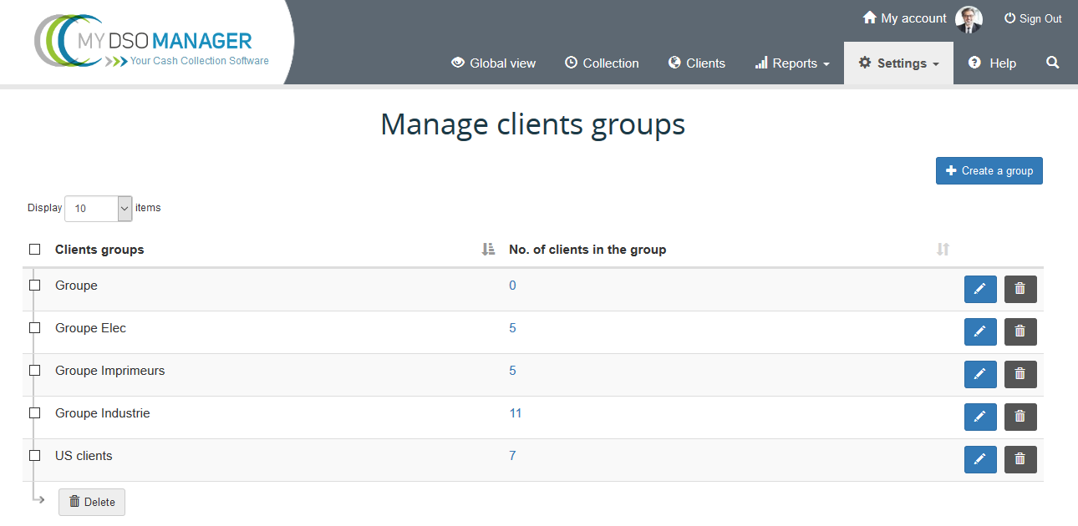Toggle the select-all checkbox in table header
This screenshot has width=1078, height=526.
(35, 250)
